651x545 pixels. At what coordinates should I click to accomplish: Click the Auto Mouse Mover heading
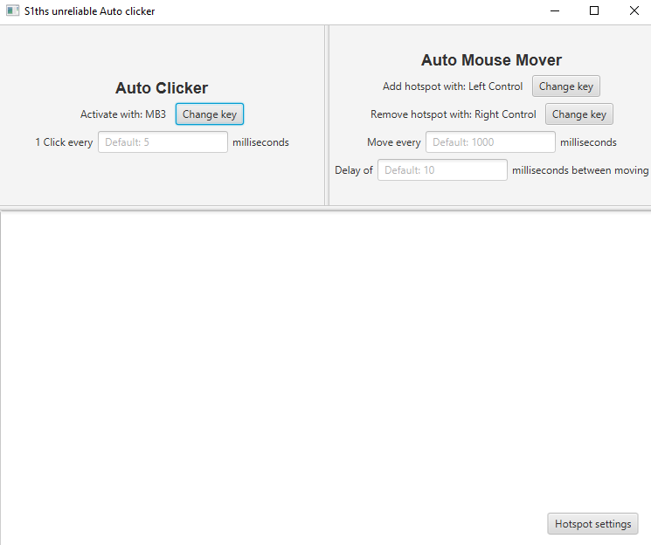[491, 60]
